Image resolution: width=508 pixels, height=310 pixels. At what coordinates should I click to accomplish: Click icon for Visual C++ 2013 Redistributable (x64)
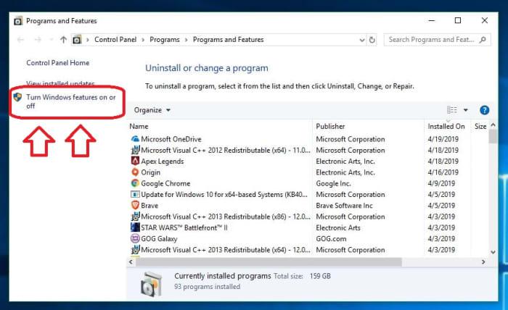135,250
